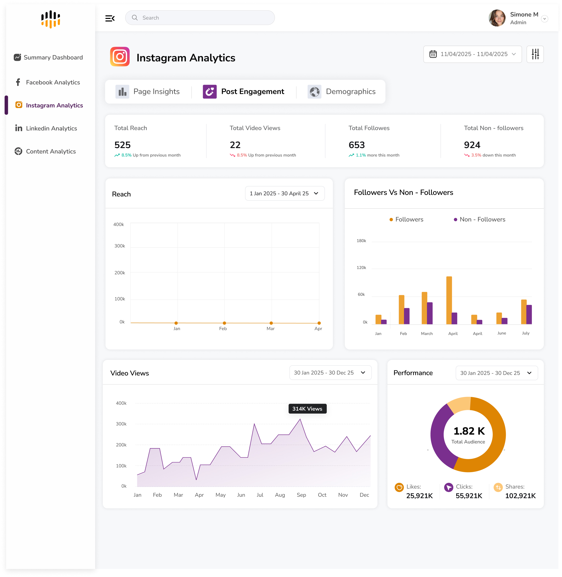Open the Performance date range dropdown
This screenshot has width=562, height=577.
pos(497,373)
